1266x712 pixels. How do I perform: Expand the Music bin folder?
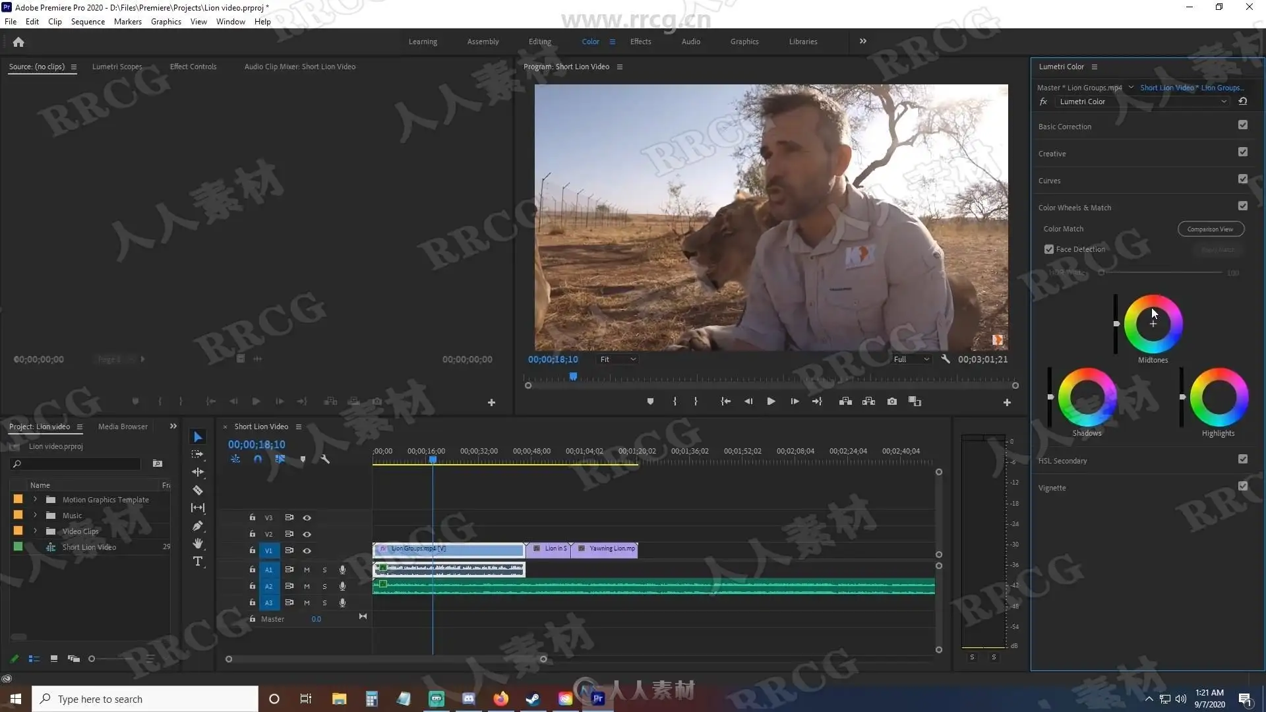(36, 516)
